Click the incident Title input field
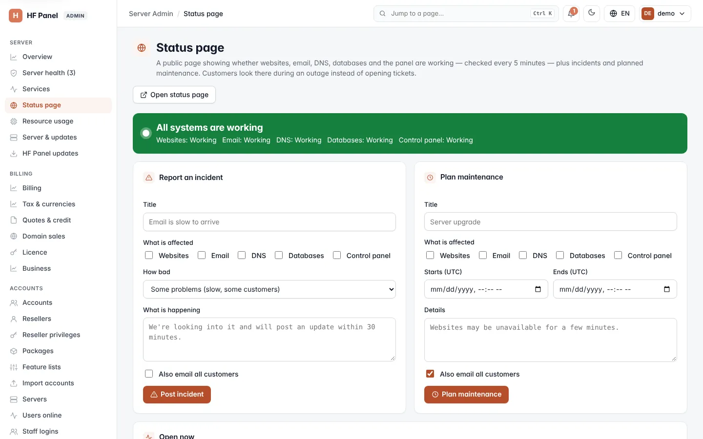Viewport: 703px width, 439px height. pos(269,222)
